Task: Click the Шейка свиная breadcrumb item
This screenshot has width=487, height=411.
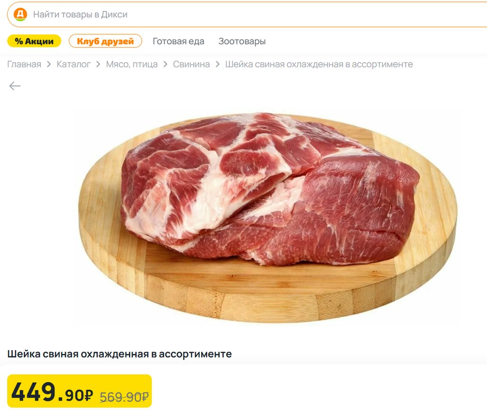Action: point(319,64)
